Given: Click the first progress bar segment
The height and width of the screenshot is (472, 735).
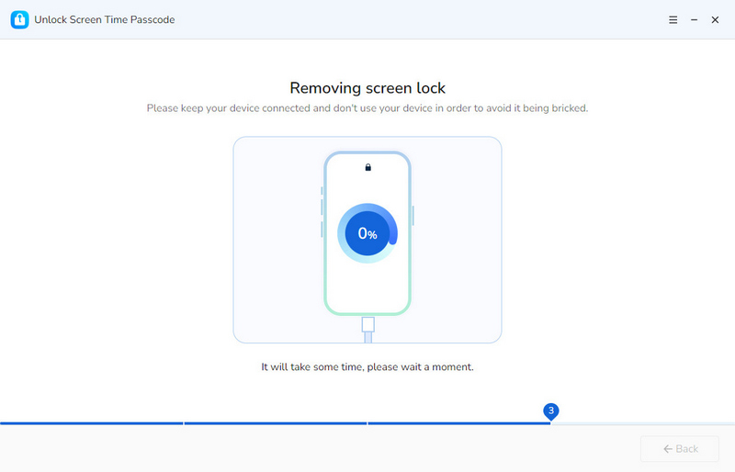Looking at the screenshot, I should [92, 423].
